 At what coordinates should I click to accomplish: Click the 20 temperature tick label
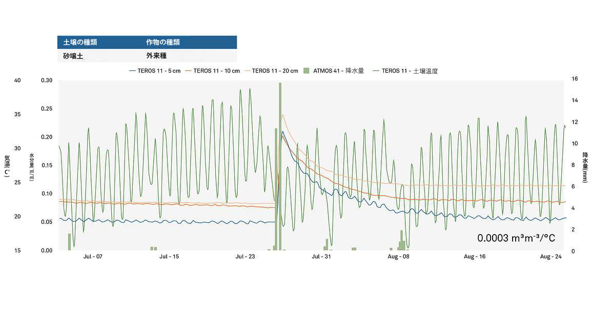click(x=17, y=216)
